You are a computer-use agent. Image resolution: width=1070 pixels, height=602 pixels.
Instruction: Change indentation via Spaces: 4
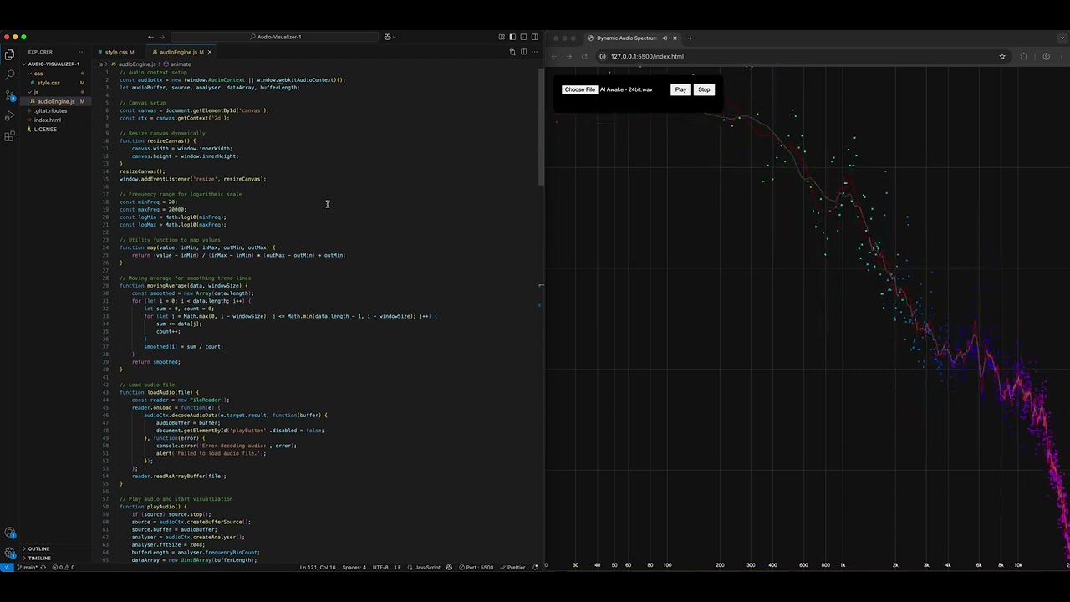[354, 567]
